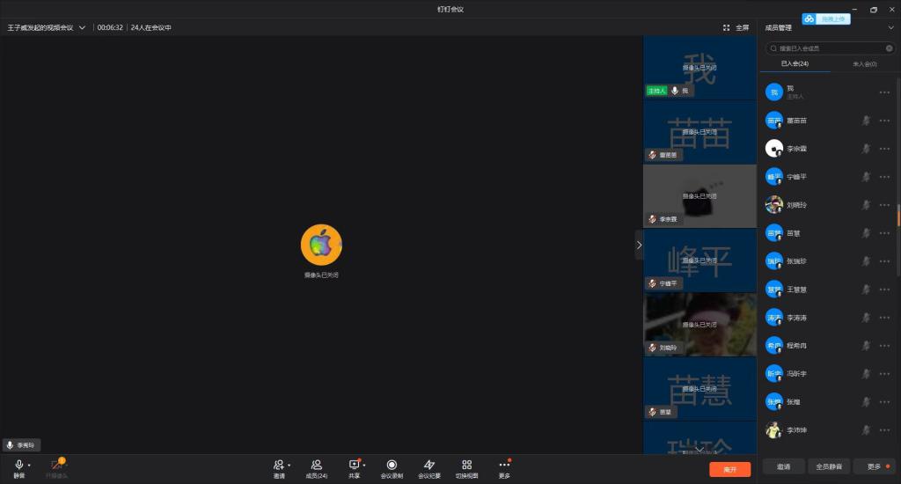Viewport: 901px width, 484px height.
Task: Select the 苗苗 video tile
Action: coord(700,132)
